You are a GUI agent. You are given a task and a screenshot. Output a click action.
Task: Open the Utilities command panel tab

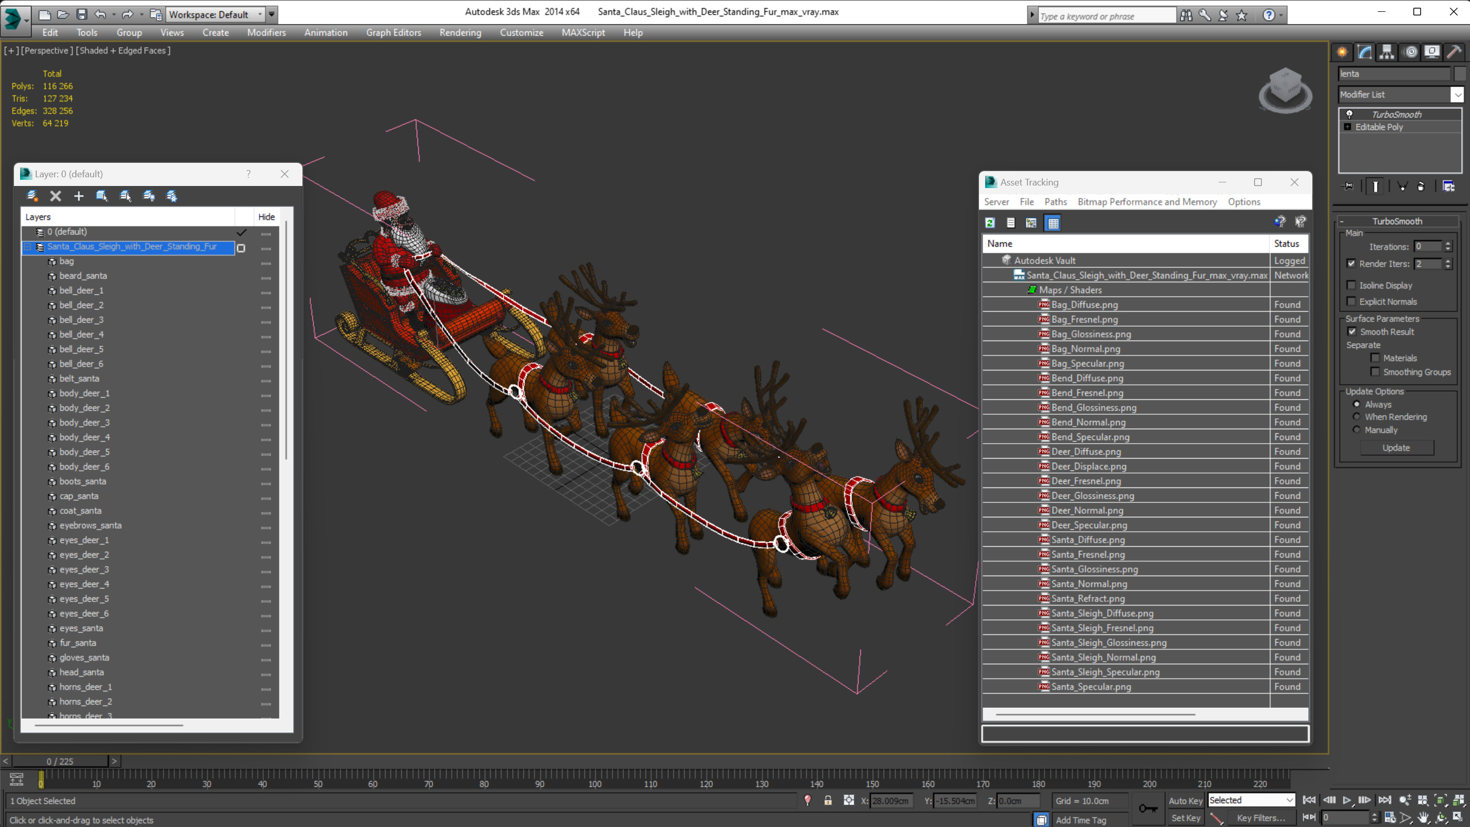tap(1454, 53)
